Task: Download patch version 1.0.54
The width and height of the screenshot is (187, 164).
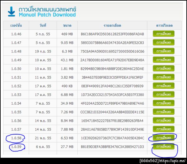Action: point(164,103)
